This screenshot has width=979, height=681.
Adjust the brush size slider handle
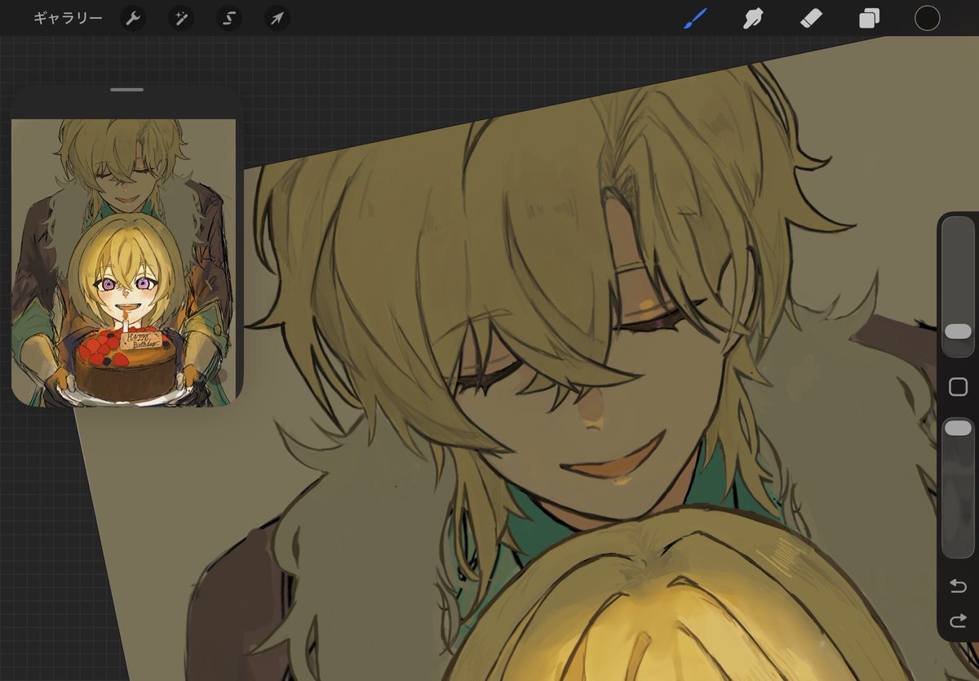pos(958,331)
